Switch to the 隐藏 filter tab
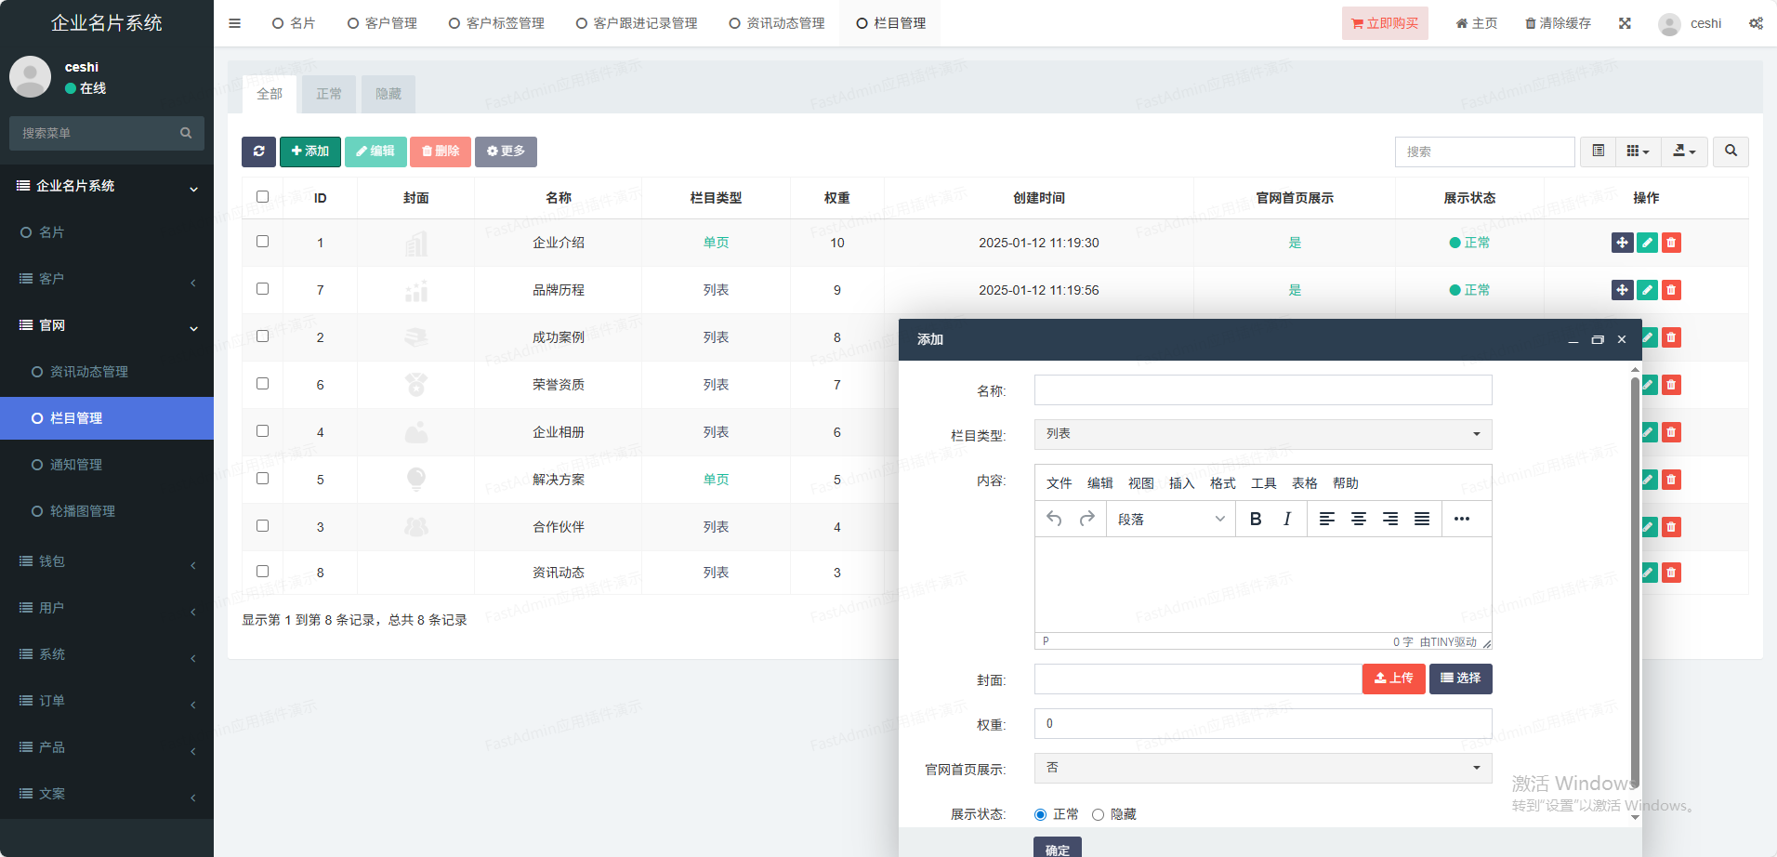Screen dimensions: 1777x857 click(x=388, y=94)
